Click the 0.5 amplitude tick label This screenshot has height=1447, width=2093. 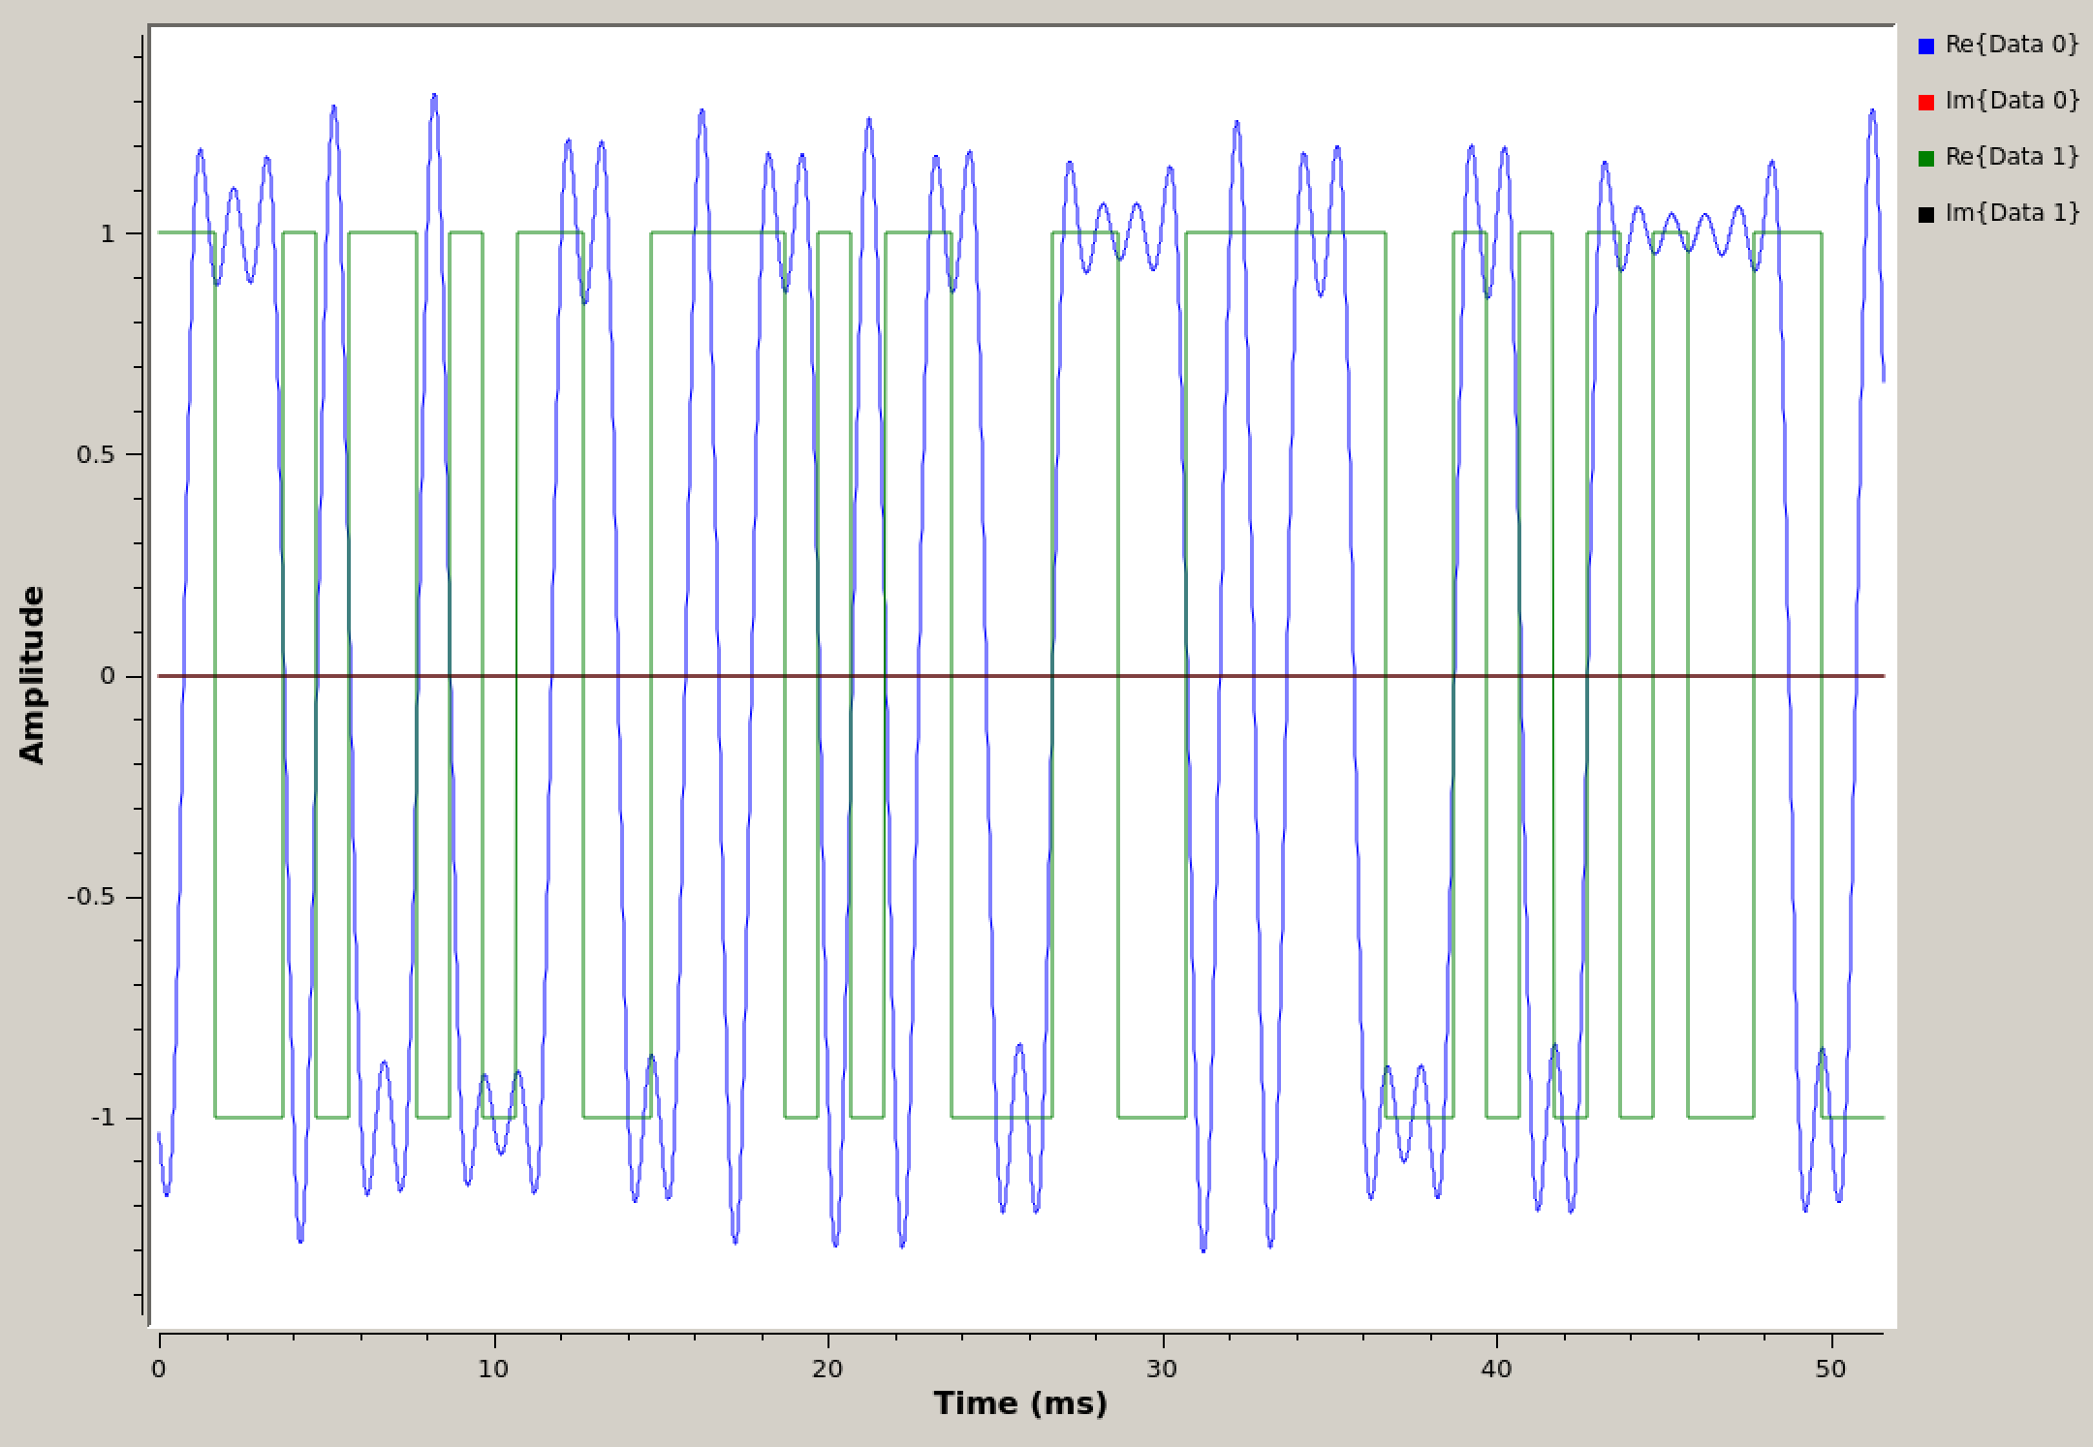click(96, 454)
